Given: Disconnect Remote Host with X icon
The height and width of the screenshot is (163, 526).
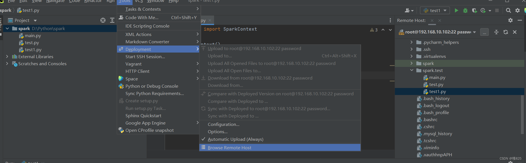Looking at the screenshot, I should click(x=515, y=32).
